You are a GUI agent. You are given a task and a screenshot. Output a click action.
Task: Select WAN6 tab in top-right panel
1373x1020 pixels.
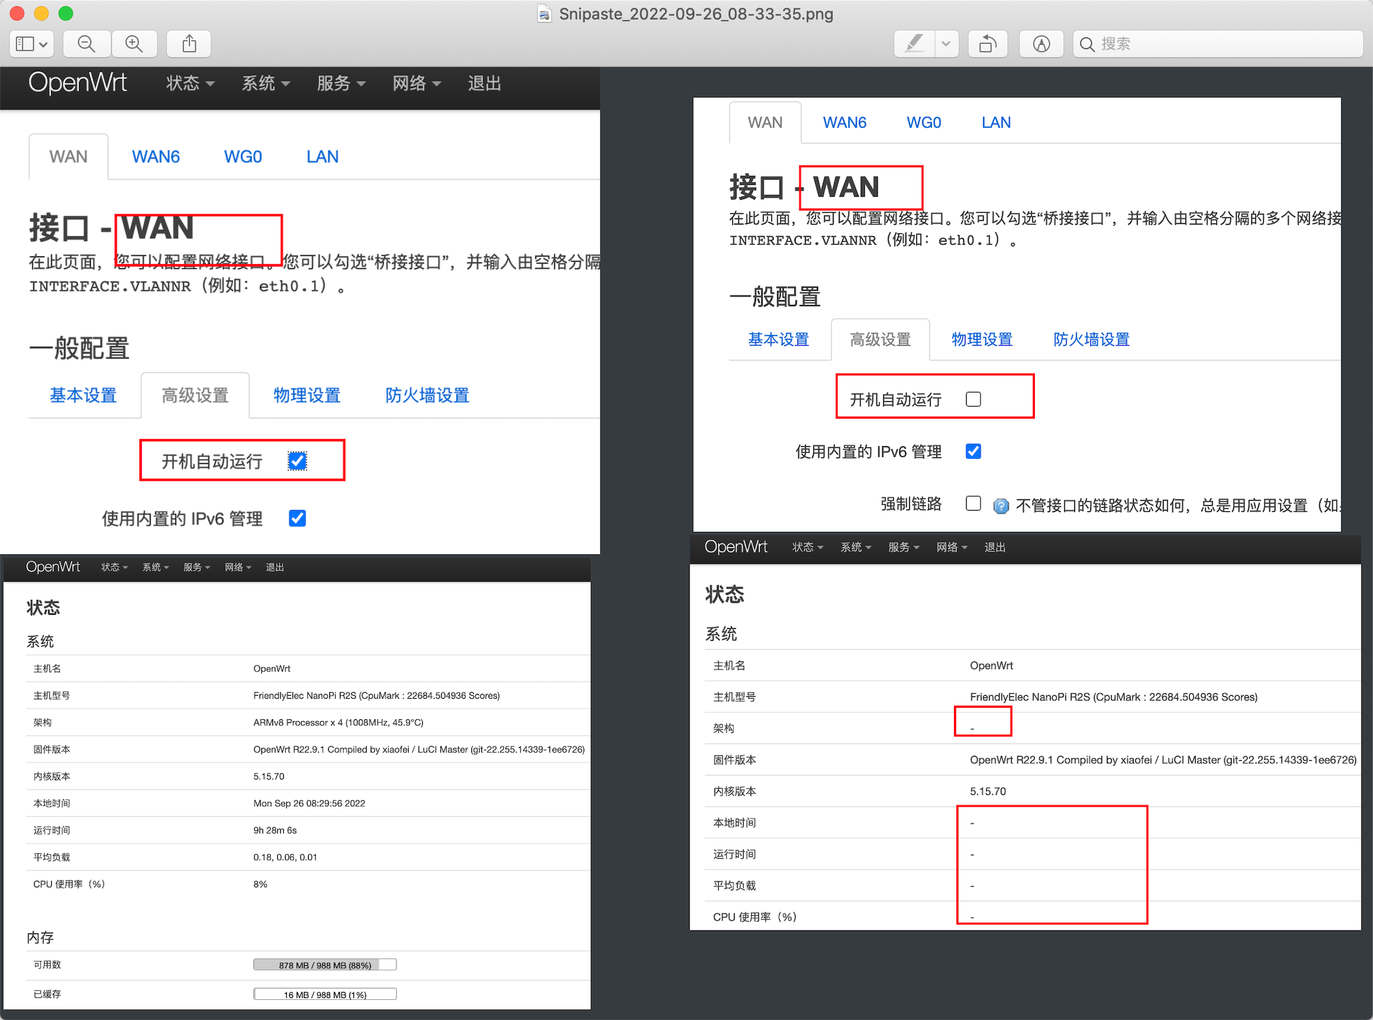(x=845, y=122)
